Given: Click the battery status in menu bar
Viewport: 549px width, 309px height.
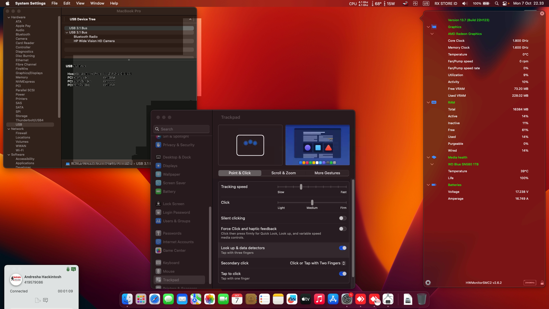Looking at the screenshot, I should [x=481, y=3].
